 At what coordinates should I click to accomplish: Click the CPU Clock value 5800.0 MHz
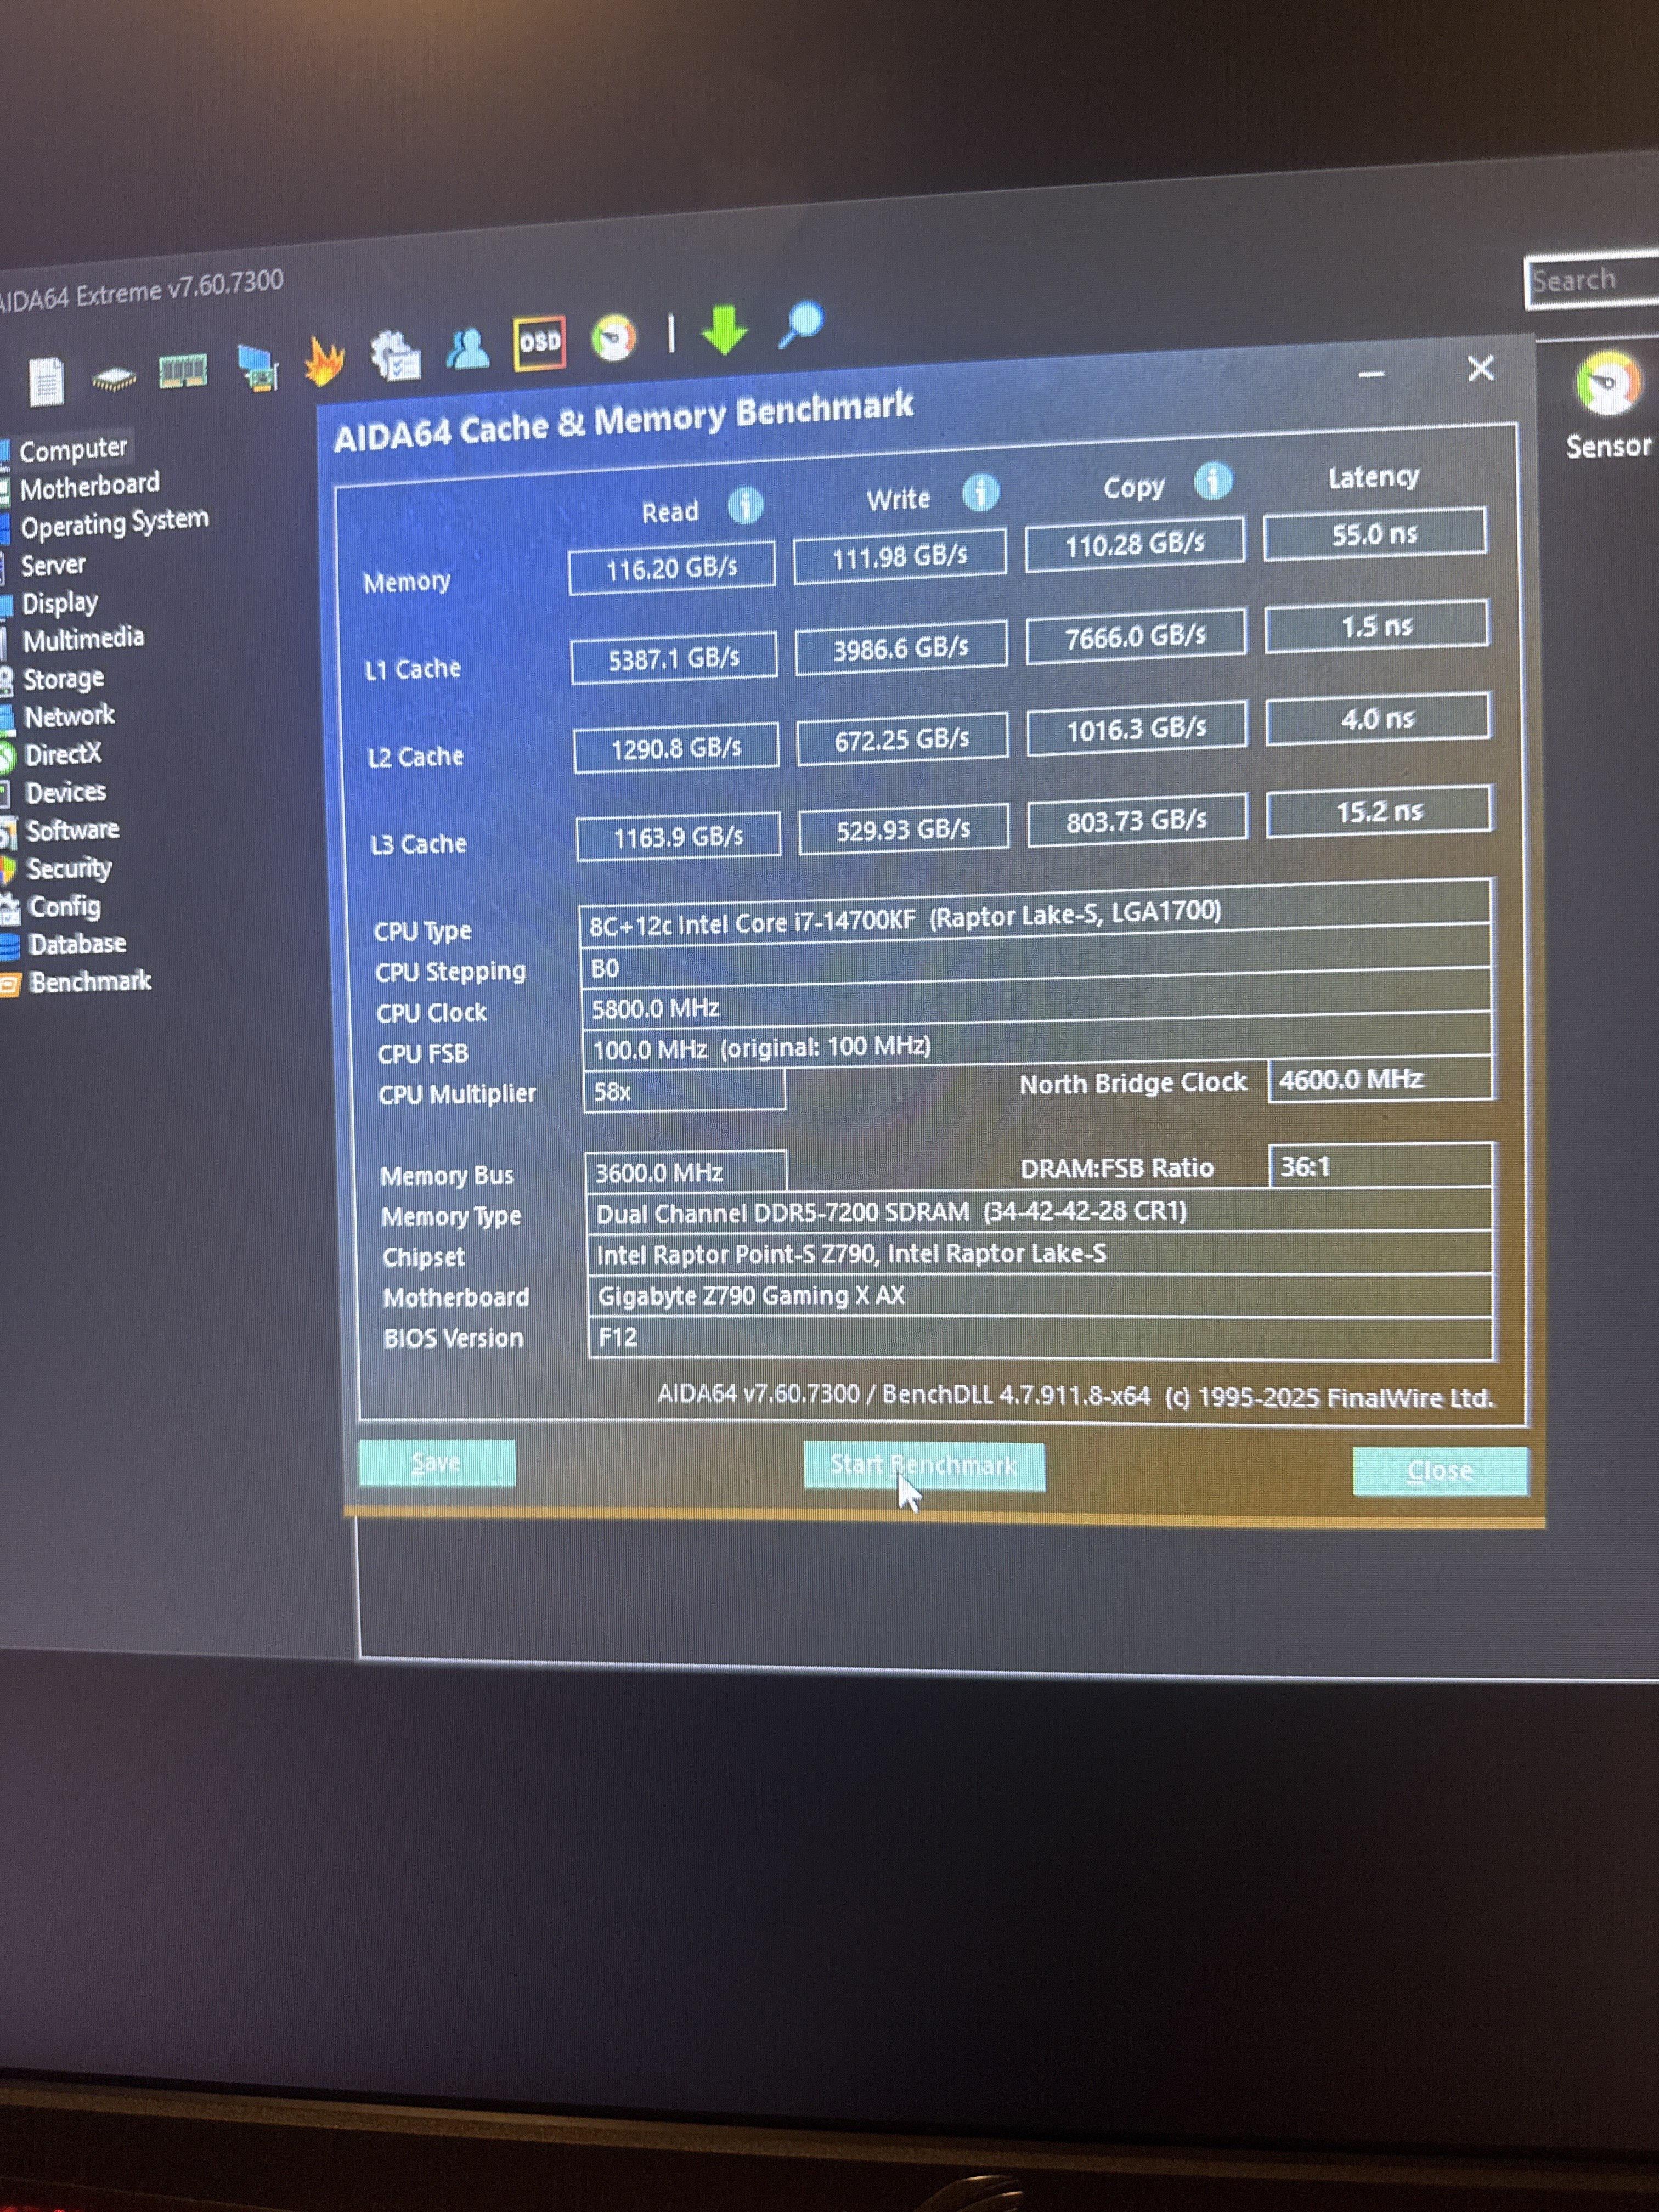[1036, 1002]
